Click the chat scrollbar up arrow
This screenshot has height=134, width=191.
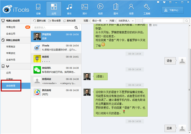tap(189, 25)
